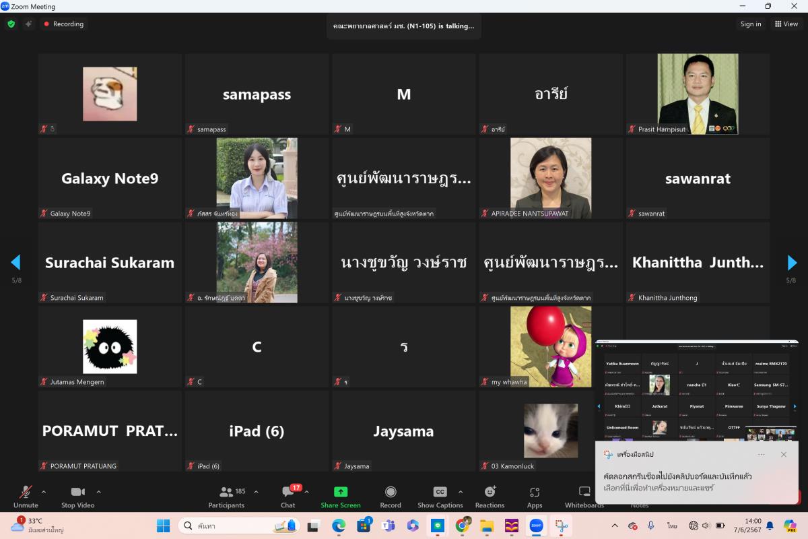The image size is (808, 539).
Task: Open Google Chrome from the taskbar
Action: (x=462, y=526)
